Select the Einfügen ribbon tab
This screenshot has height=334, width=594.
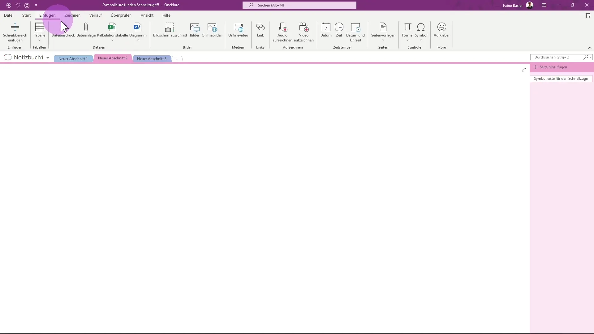pos(47,15)
